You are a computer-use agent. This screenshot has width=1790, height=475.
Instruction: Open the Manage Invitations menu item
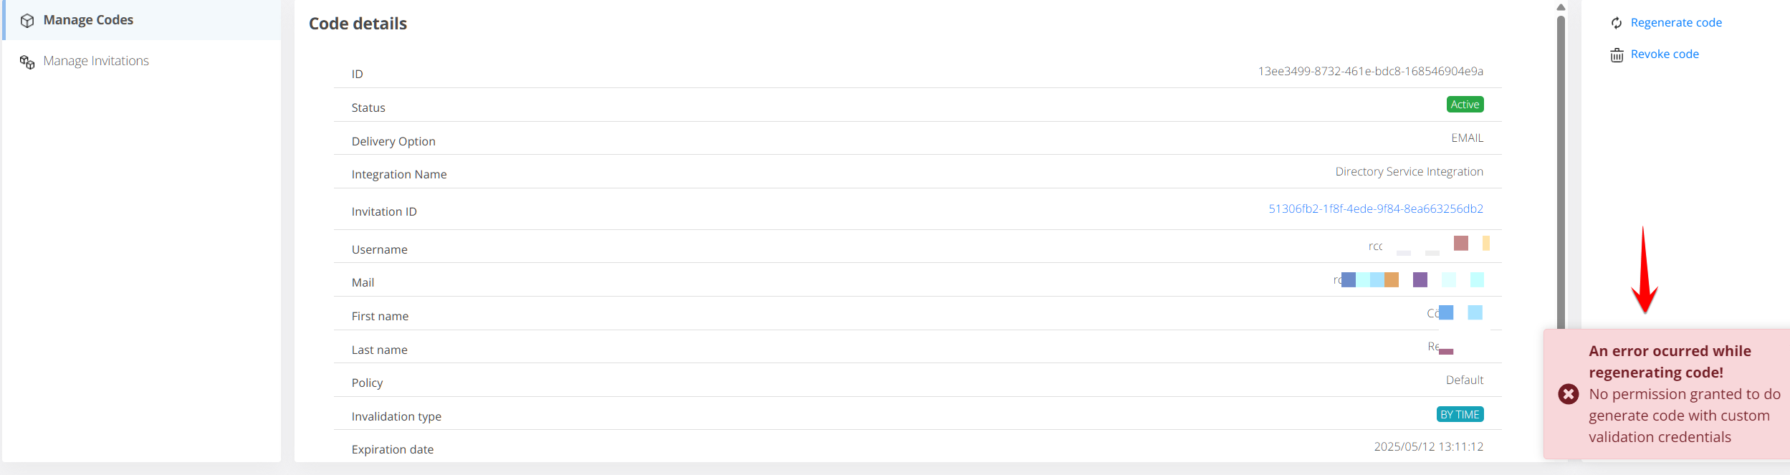click(96, 61)
